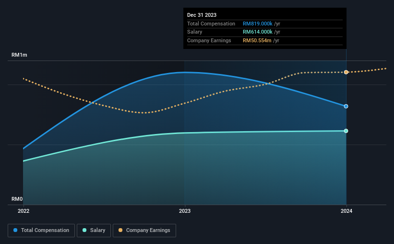Click the RM0 y-axis label
Viewport: 394px width, 244px height.
tap(17, 199)
